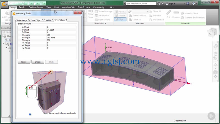Viewport: 220px width, 124px height.
Task: Select the Orbit tool in navigation bar
Action: click(216, 65)
